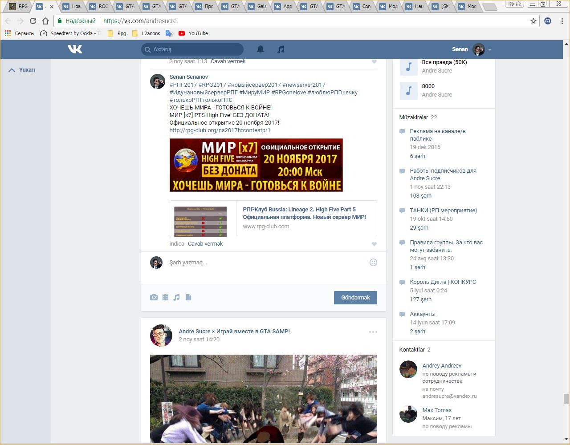Image resolution: width=570 pixels, height=445 pixels.
Task: Open discussion Работы подписчиков для Andre Sucre
Action: (443, 174)
